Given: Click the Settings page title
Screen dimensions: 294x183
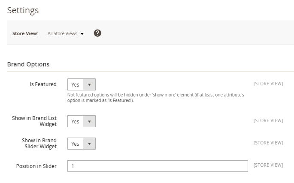Looking at the screenshot, I should (x=23, y=10).
